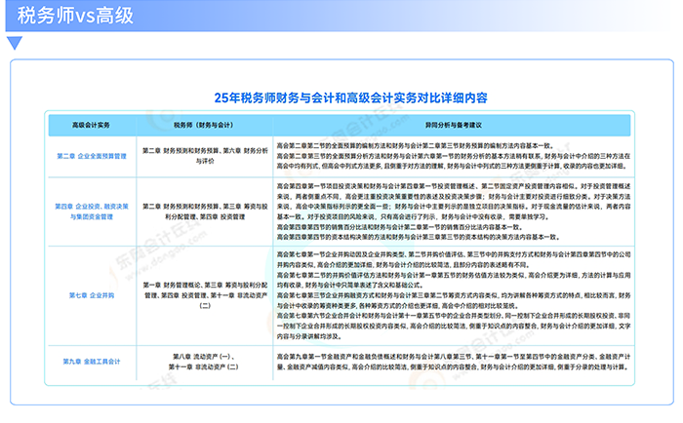Select the 税务师（财务与会计） column header
This screenshot has width=683, height=423.
pyautogui.click(x=204, y=126)
